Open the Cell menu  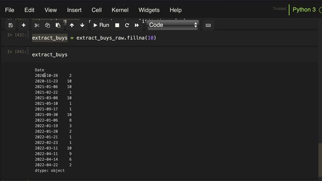[x=97, y=10]
